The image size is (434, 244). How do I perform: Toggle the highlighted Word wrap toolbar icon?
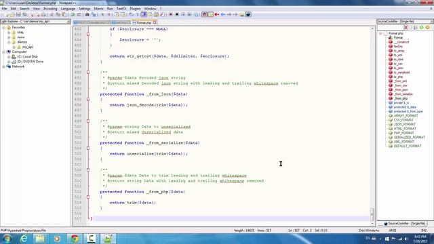tap(144, 14)
